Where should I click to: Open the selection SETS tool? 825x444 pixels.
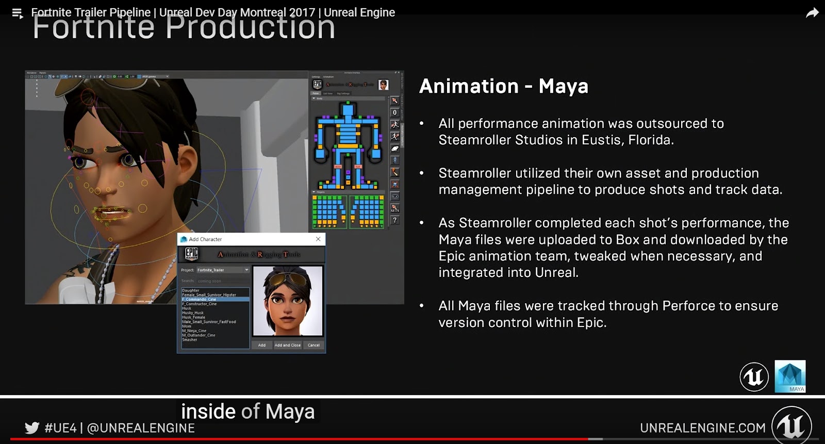[395, 208]
